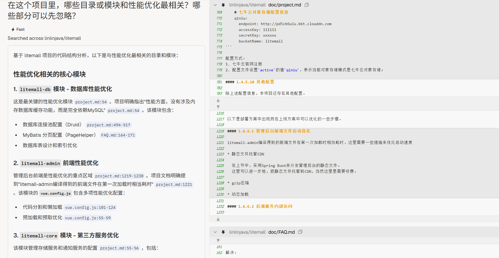The height and width of the screenshot is (258, 499).
Task: Expand hidden lines below line 1233
Action: tap(218, 219)
